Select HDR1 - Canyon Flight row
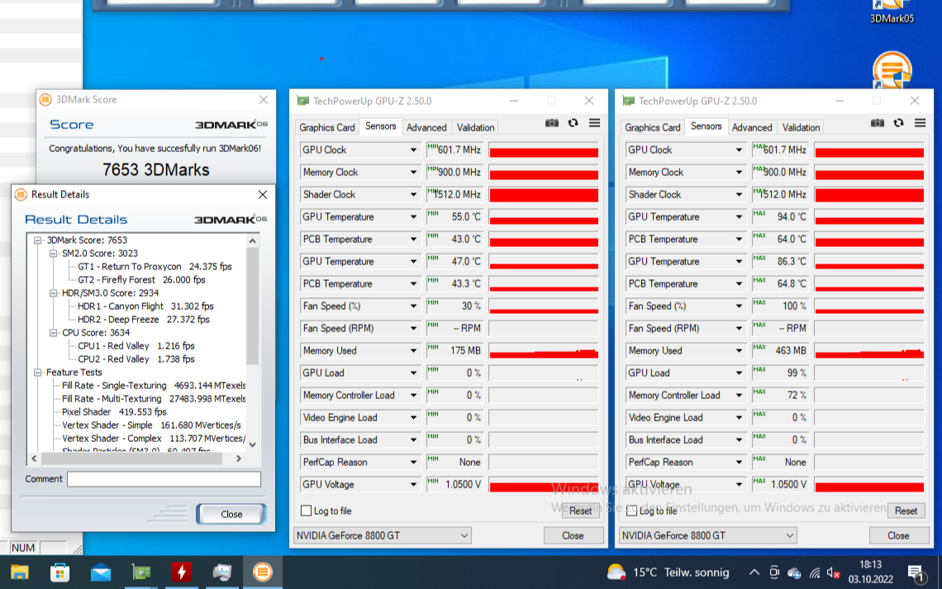942x589 pixels. pos(145,306)
